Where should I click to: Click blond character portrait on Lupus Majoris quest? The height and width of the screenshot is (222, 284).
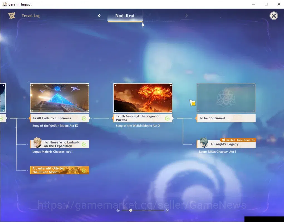[x=37, y=143]
